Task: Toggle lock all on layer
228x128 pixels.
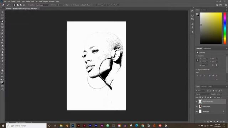Action: tap(211, 97)
